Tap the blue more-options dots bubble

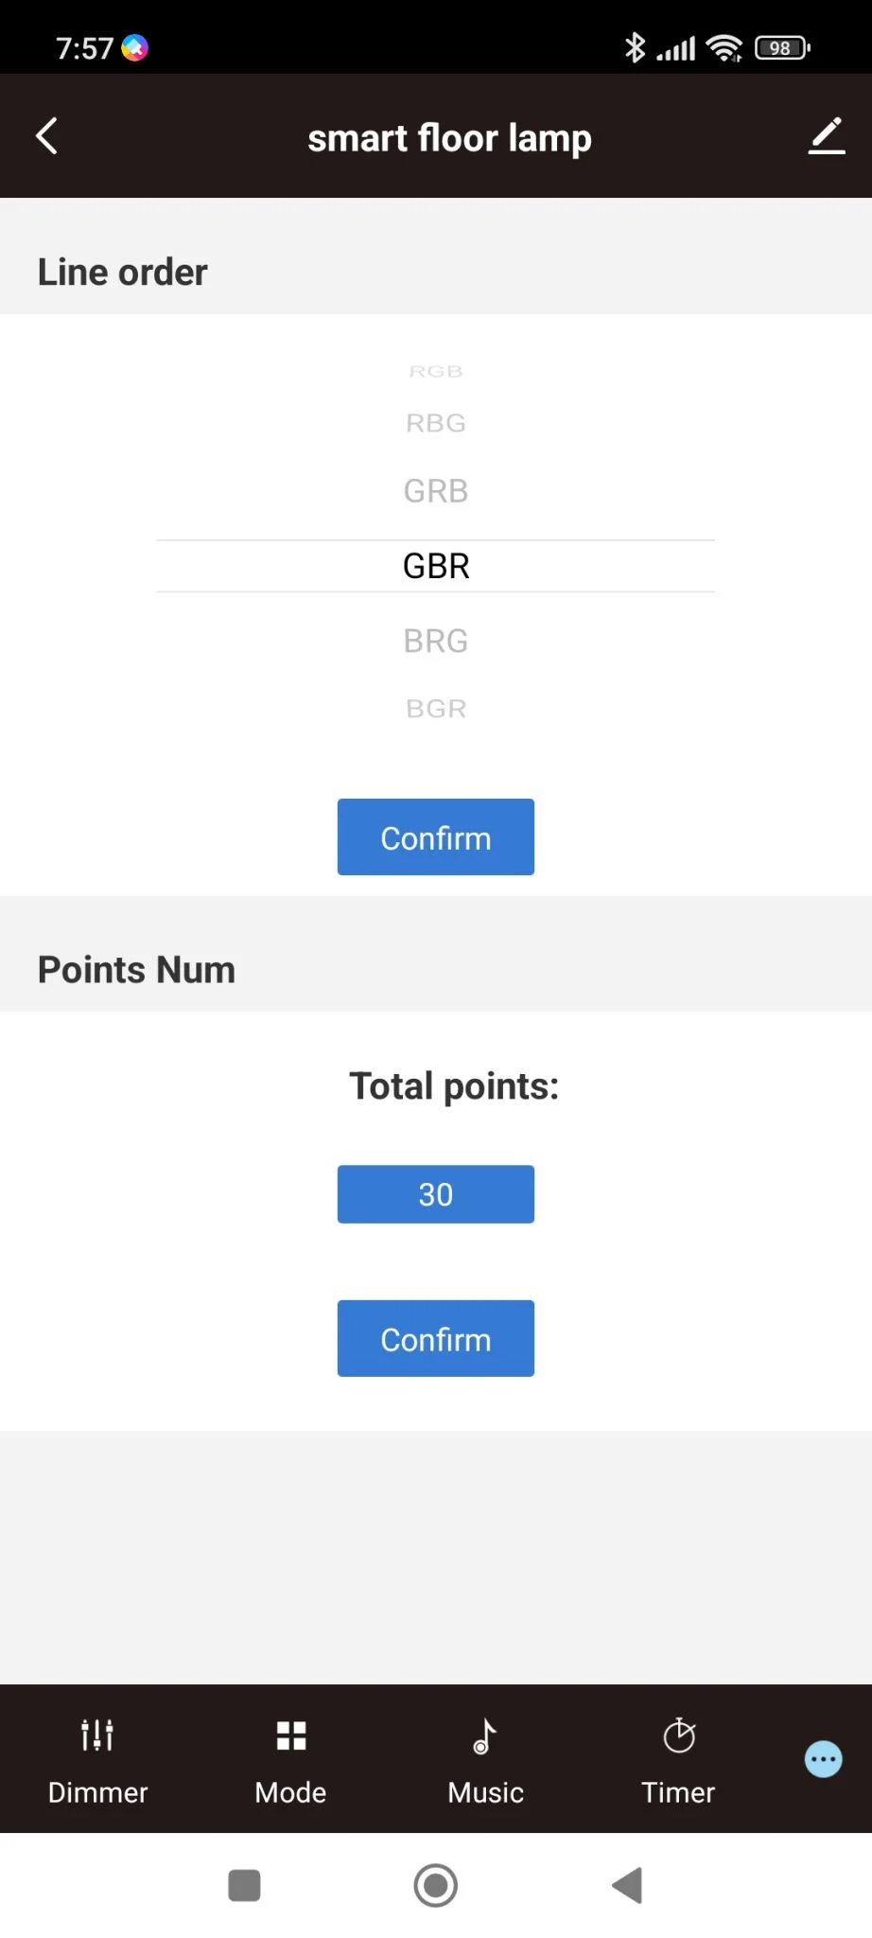click(823, 1759)
